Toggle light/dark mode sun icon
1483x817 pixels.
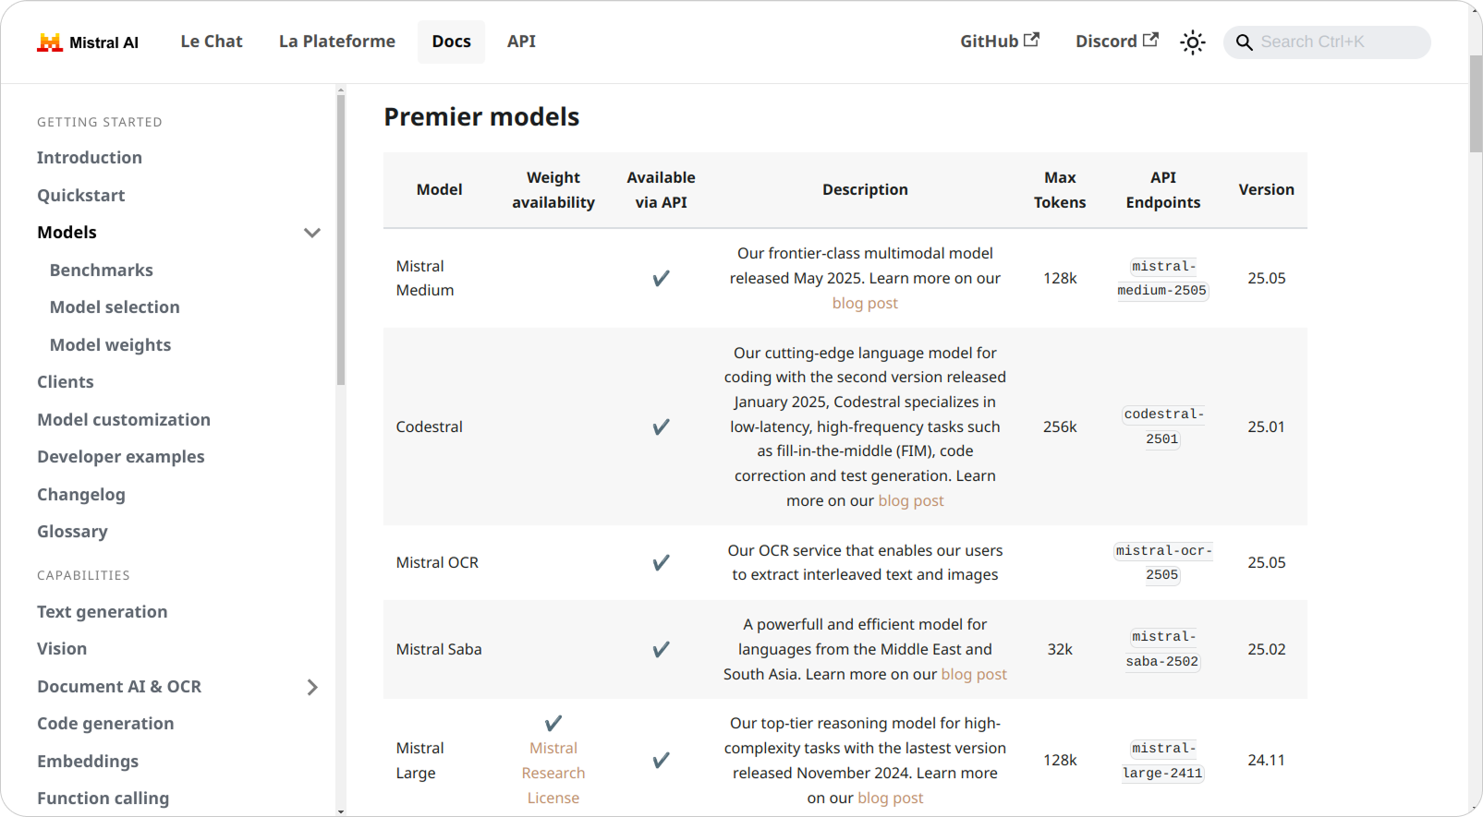pyautogui.click(x=1193, y=42)
